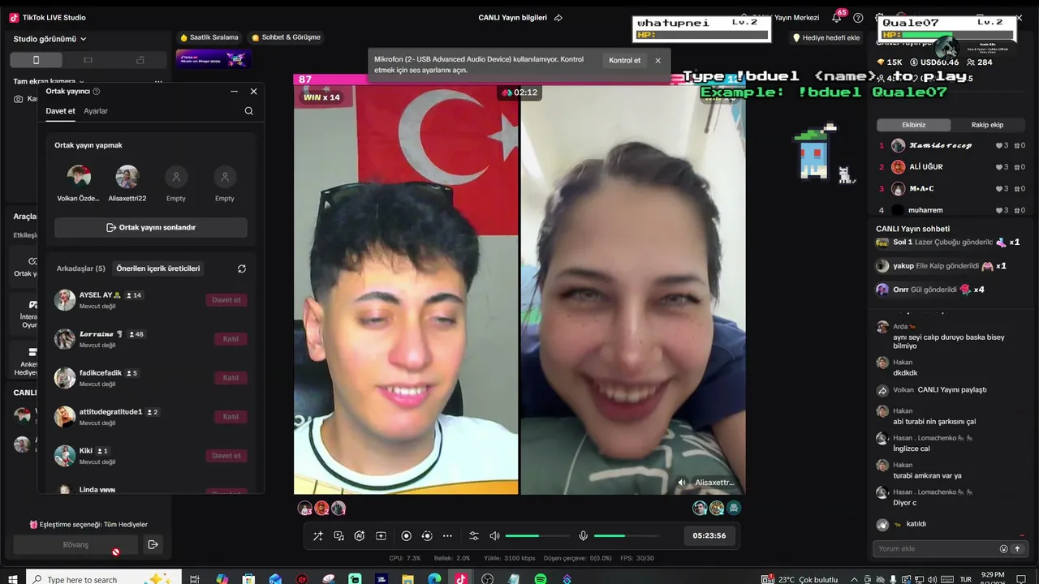Click the Music on Stage banner
1039x584 pixels.
(x=213, y=58)
